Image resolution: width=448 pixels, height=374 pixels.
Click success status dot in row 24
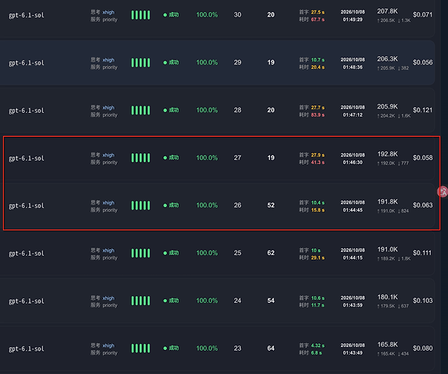[165, 301]
